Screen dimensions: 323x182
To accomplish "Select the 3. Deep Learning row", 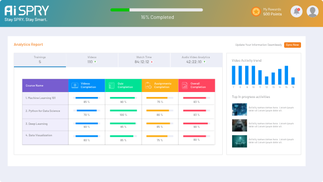I will coord(118,125).
